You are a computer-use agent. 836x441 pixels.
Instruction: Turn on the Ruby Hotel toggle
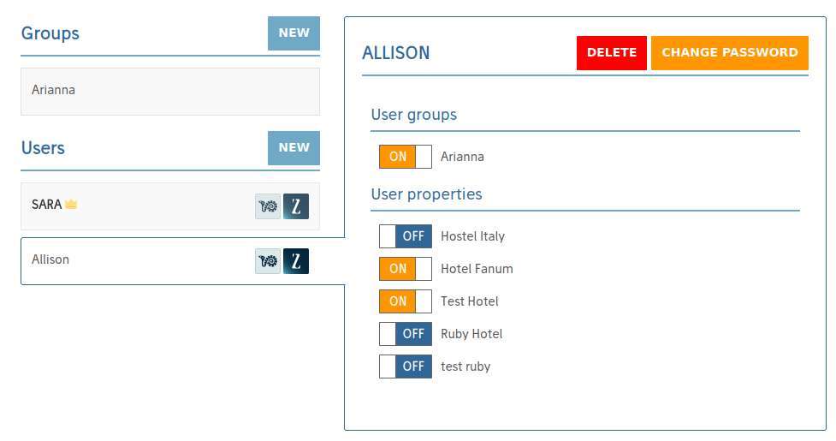click(x=406, y=334)
